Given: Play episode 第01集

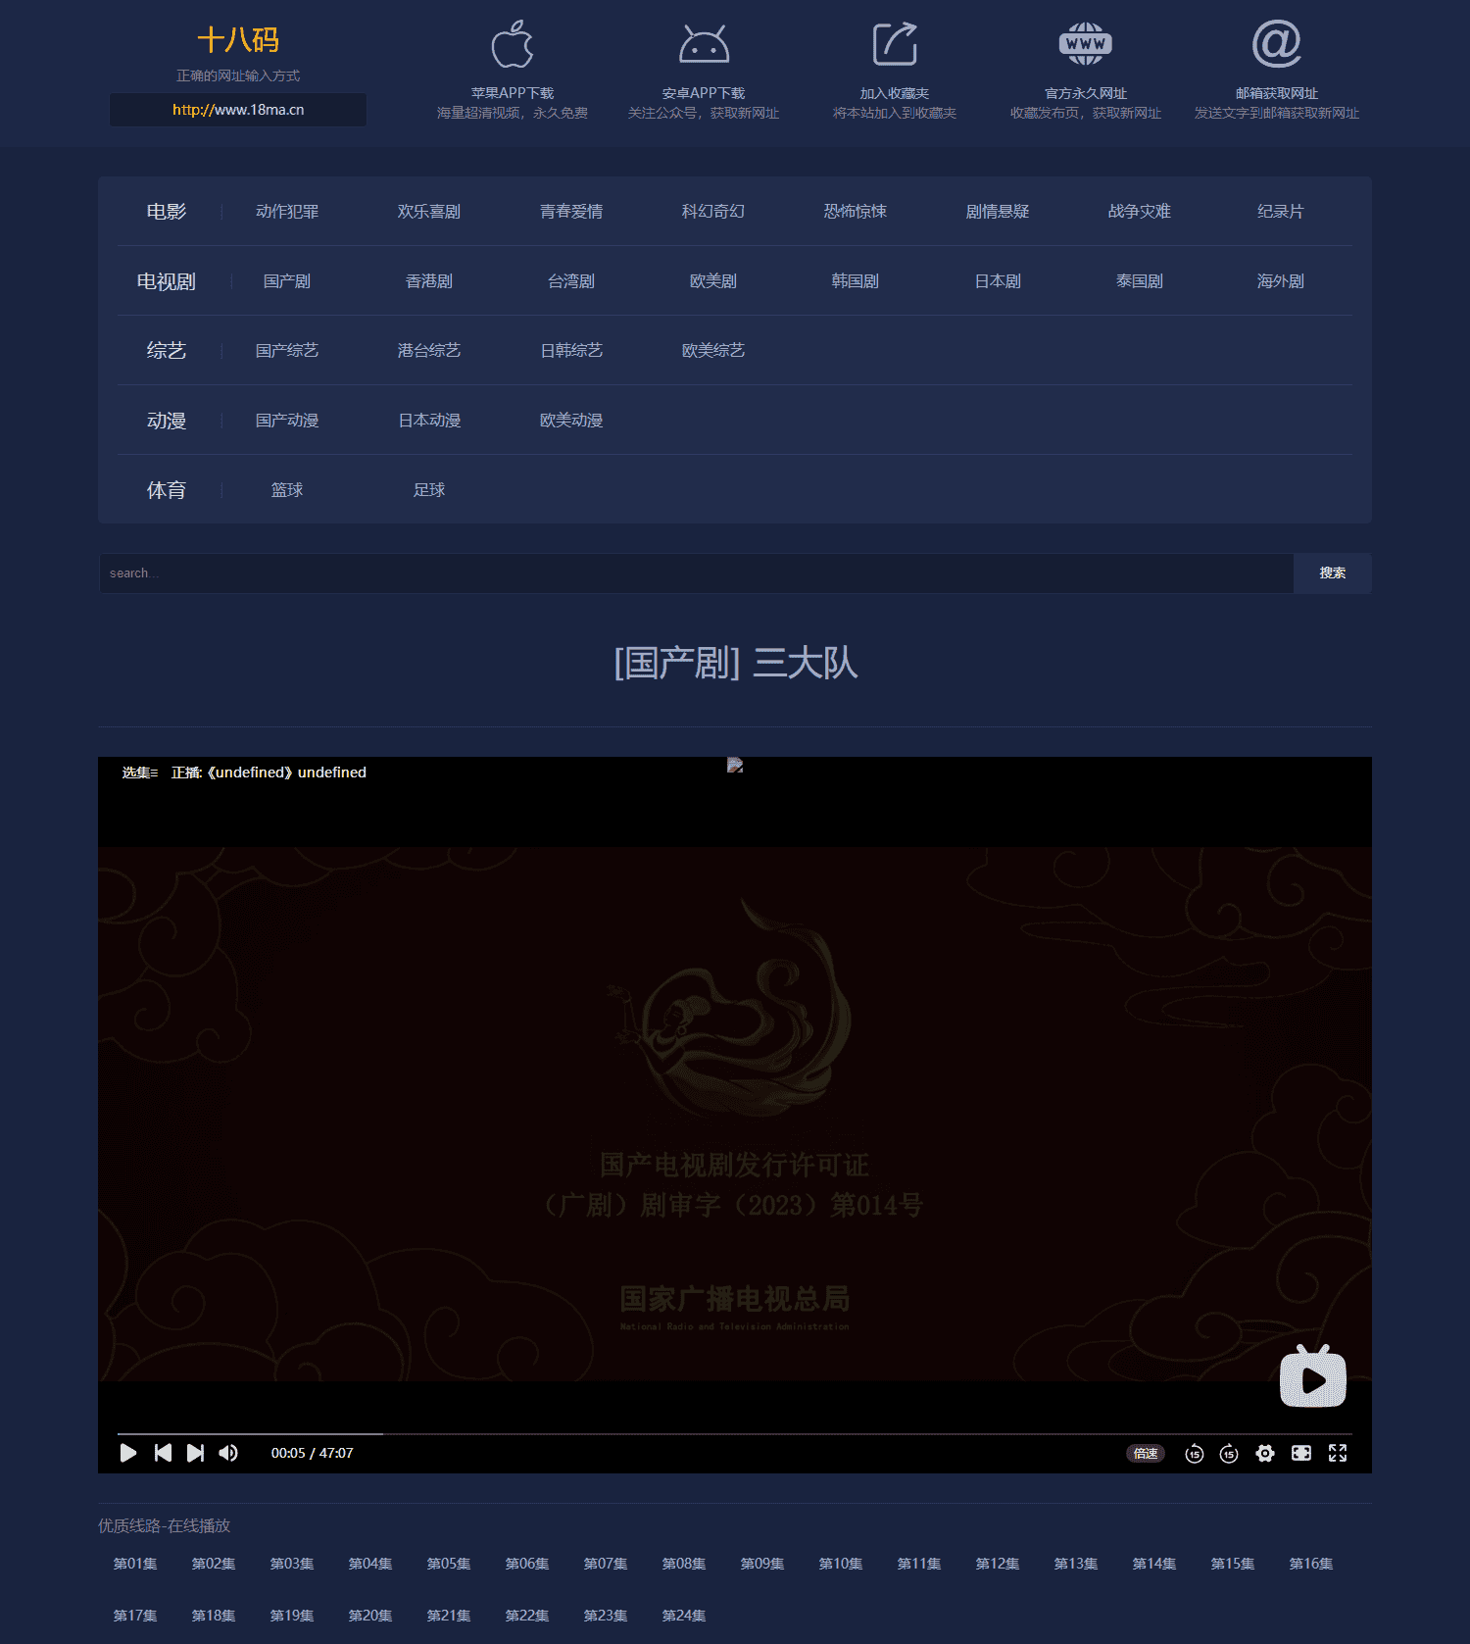Looking at the screenshot, I should pyautogui.click(x=135, y=1564).
